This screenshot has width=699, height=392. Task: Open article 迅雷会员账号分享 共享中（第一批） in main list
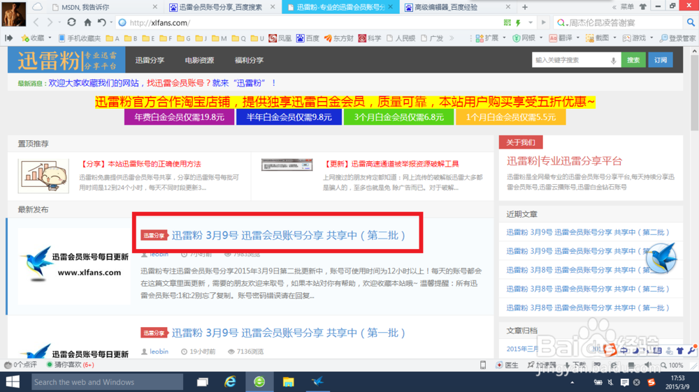[x=288, y=333]
